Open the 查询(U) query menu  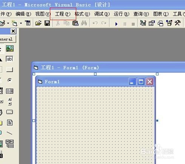pos(141,14)
